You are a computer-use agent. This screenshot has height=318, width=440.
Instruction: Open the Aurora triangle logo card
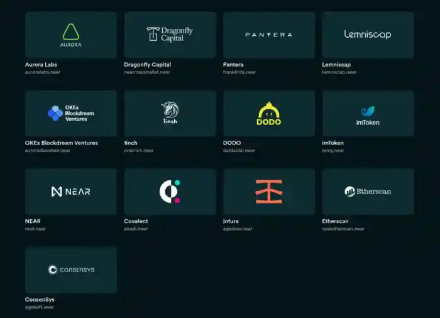pyautogui.click(x=71, y=35)
